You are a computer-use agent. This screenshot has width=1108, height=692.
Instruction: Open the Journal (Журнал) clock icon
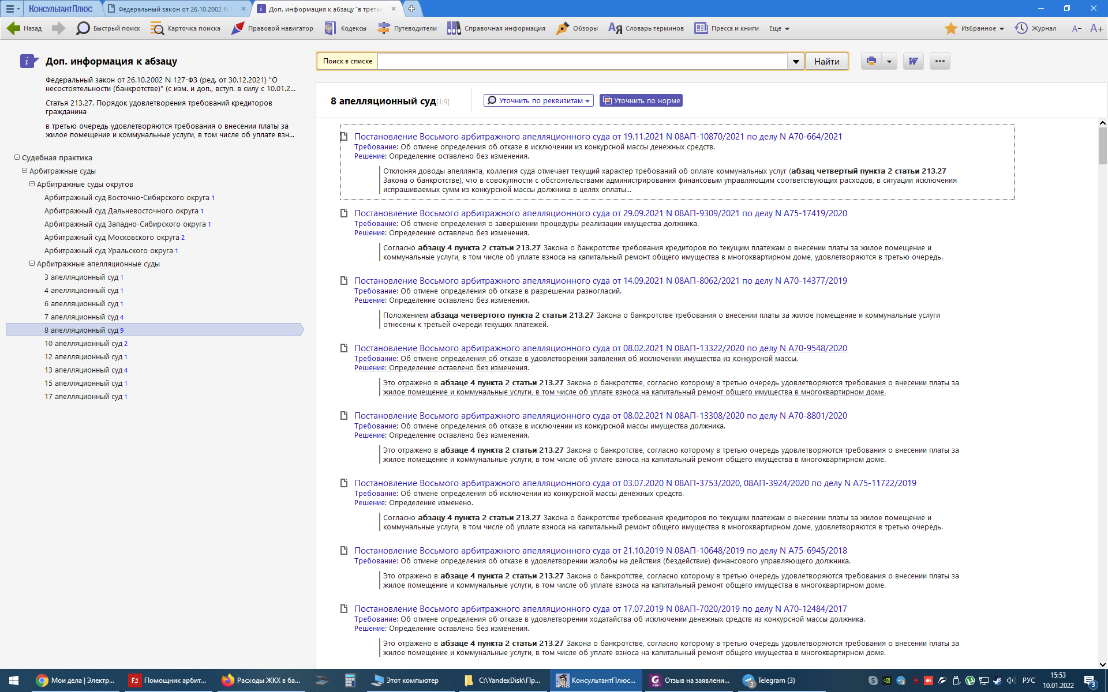(x=1021, y=28)
